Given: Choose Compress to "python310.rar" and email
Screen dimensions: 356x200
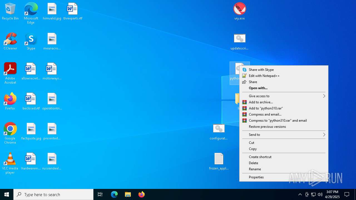Looking at the screenshot, I should click(x=284, y=121).
